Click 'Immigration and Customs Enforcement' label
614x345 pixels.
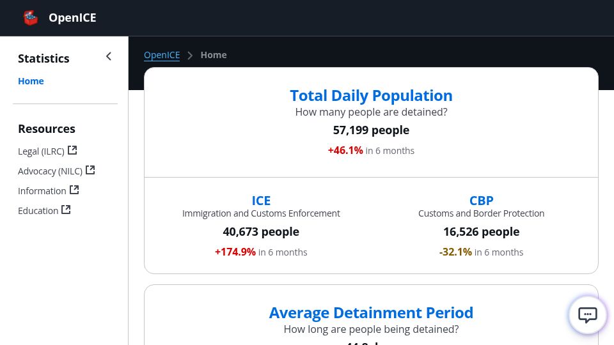point(261,213)
